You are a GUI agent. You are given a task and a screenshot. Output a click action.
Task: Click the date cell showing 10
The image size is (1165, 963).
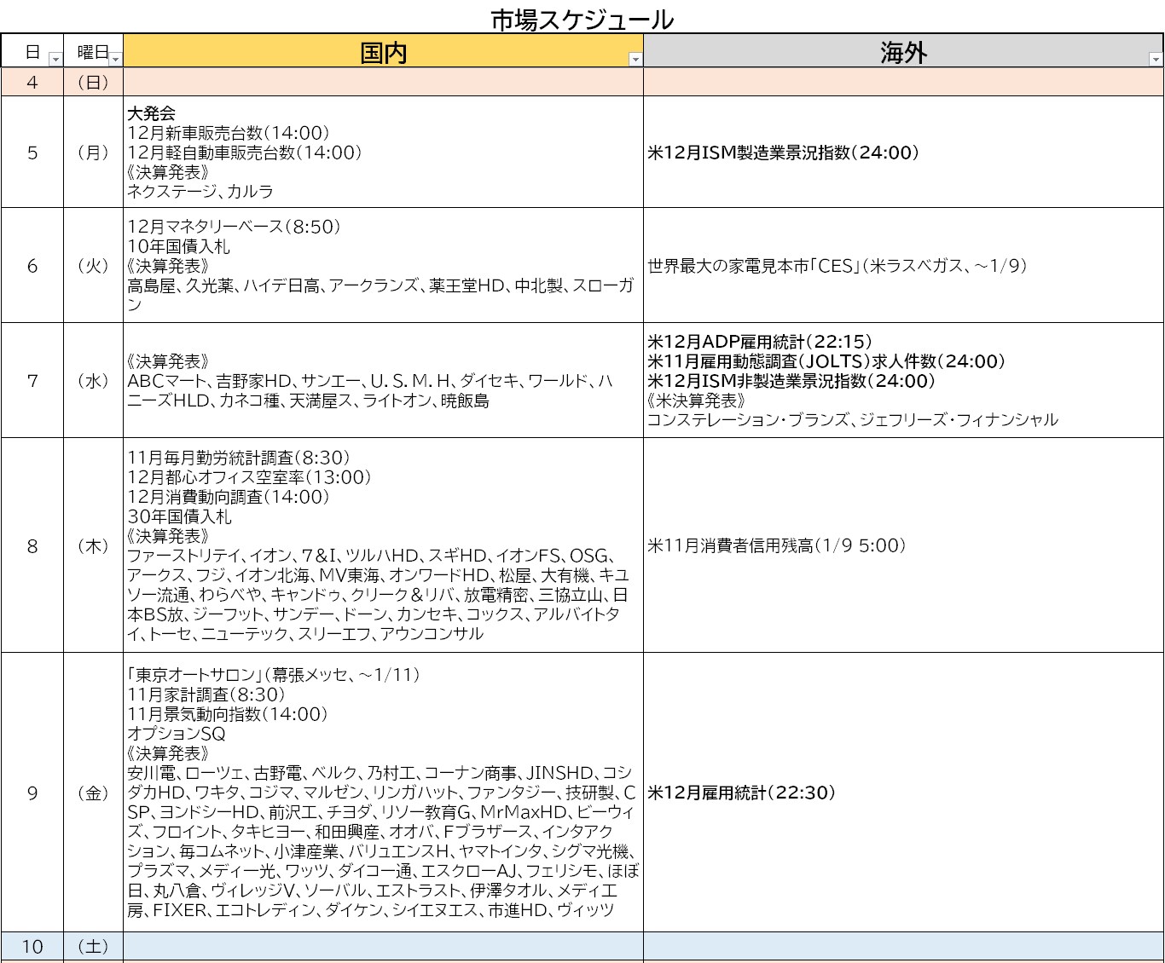point(32,947)
